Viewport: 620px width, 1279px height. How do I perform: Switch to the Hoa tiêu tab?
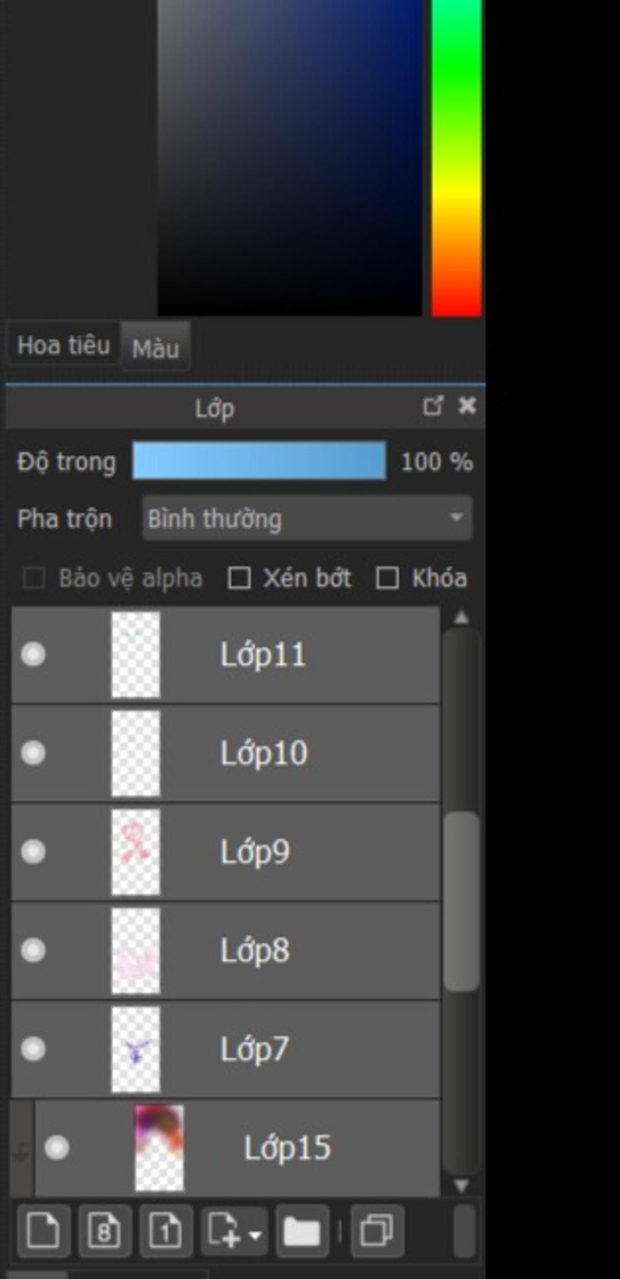pyautogui.click(x=64, y=346)
